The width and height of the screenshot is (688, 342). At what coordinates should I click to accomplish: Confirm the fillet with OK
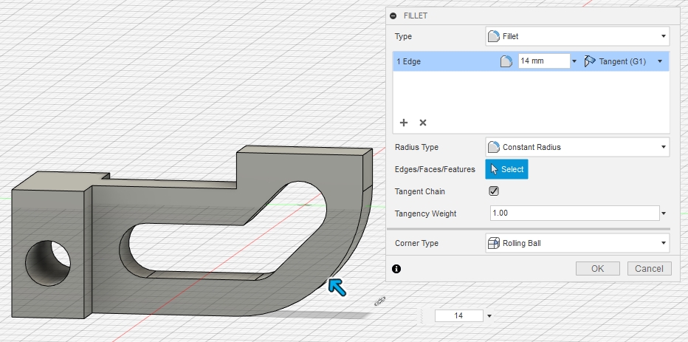(598, 269)
